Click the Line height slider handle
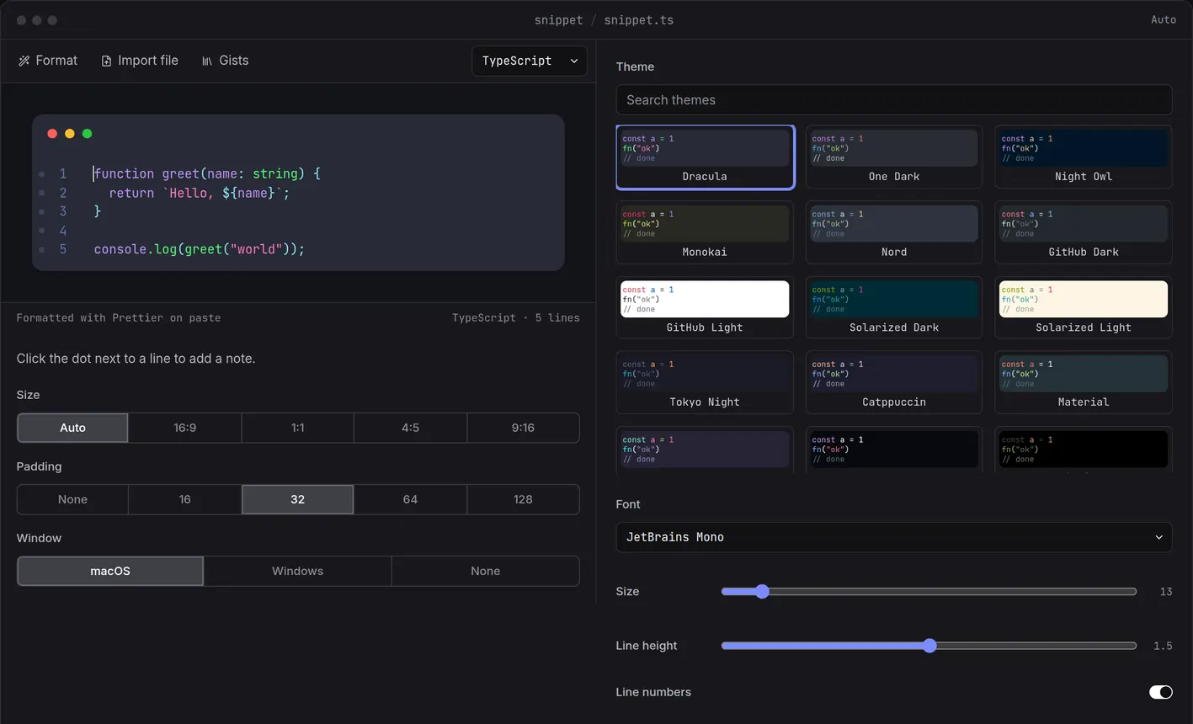Image resolution: width=1193 pixels, height=724 pixels. tap(929, 646)
